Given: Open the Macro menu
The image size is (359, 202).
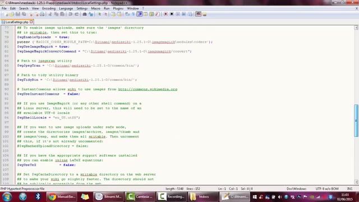Looking at the screenshot, I should [96, 8].
